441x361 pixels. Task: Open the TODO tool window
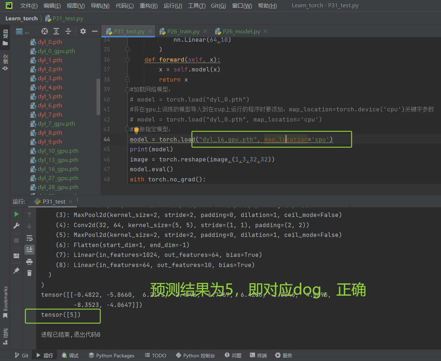click(155, 356)
